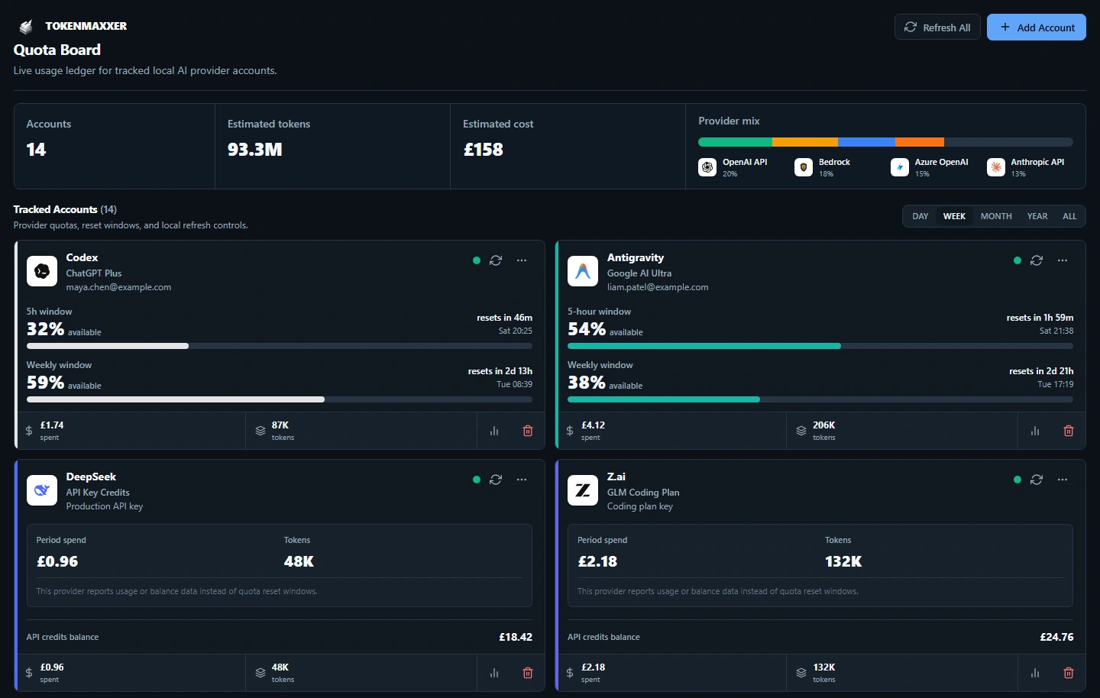Click the DeepSeek balance £18.42
Screen dimensions: 1100x698
click(516, 637)
